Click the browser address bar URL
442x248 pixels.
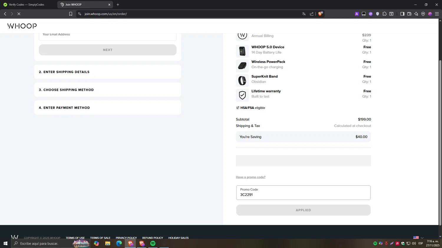(106, 14)
